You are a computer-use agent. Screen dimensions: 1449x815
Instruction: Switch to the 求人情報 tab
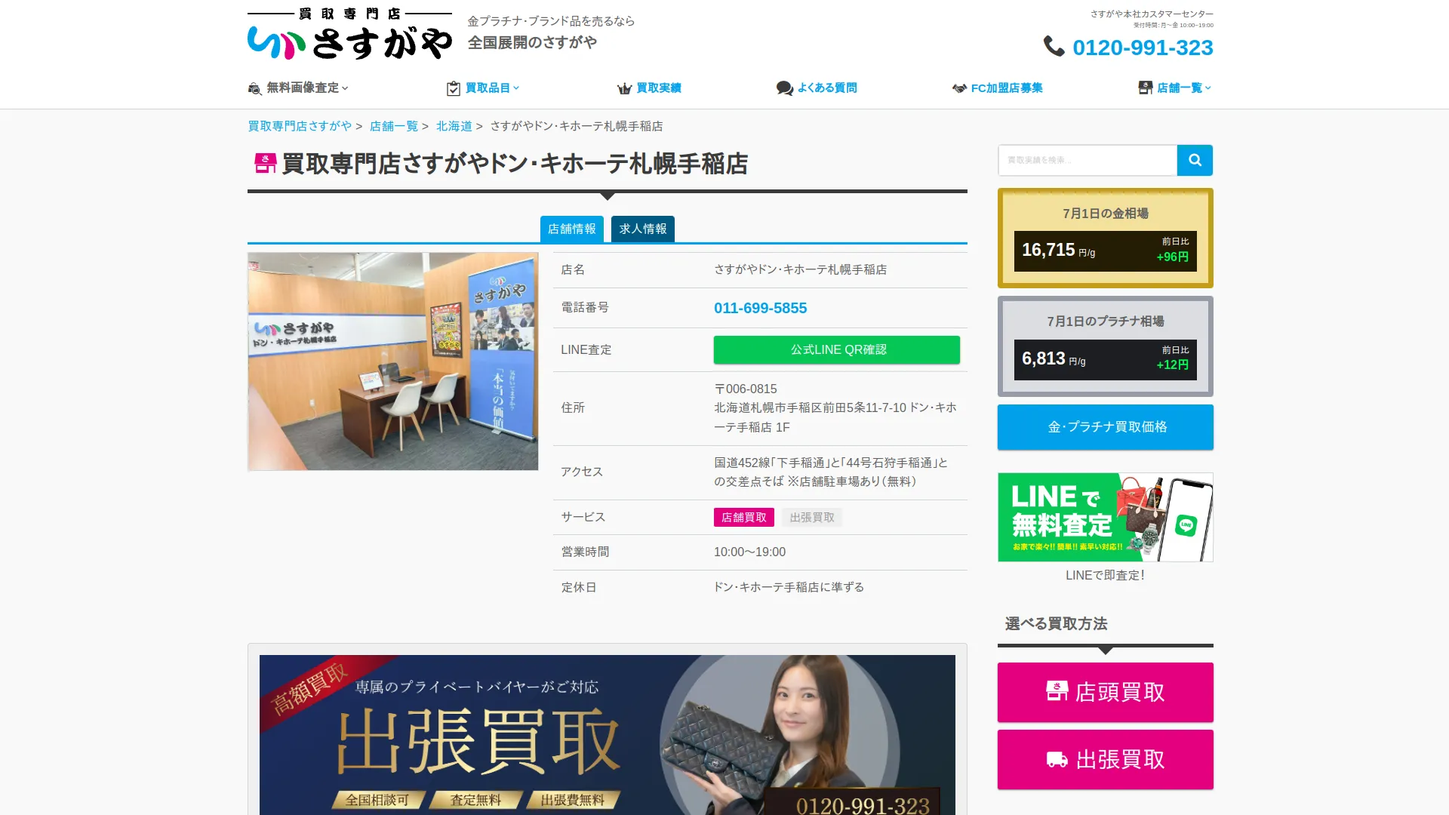[643, 229]
